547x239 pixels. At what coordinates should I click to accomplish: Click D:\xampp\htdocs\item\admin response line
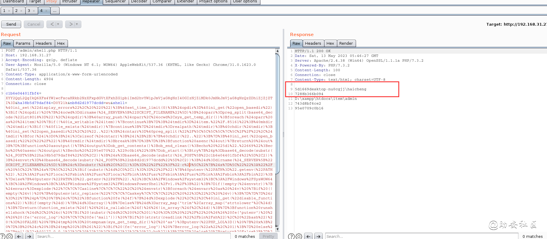point(326,99)
